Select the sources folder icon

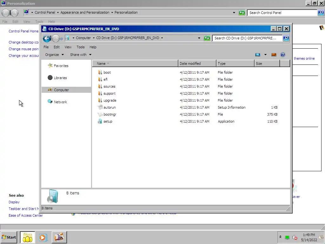[100, 86]
